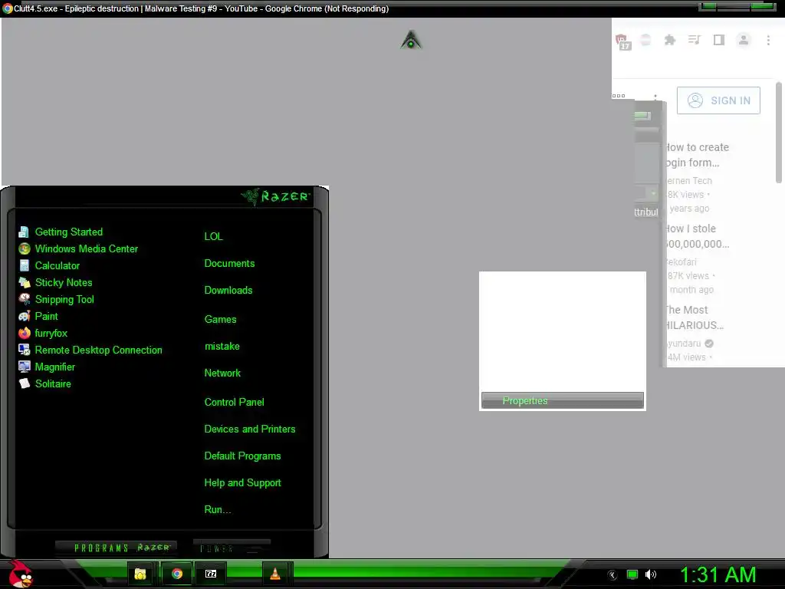
Task: Launch the Snipping Tool
Action: 56,300
